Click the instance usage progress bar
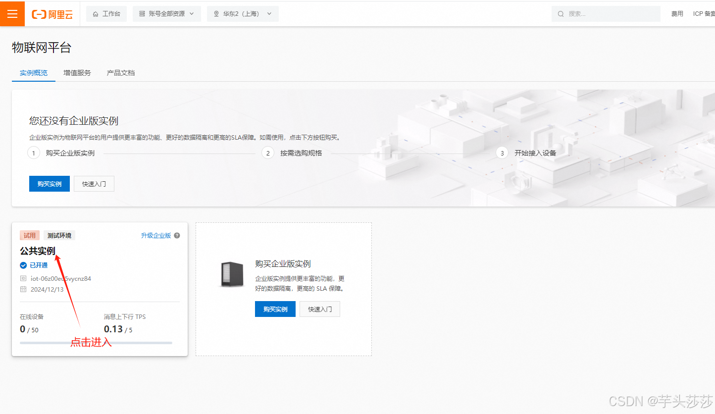715x414 pixels. (x=96, y=343)
